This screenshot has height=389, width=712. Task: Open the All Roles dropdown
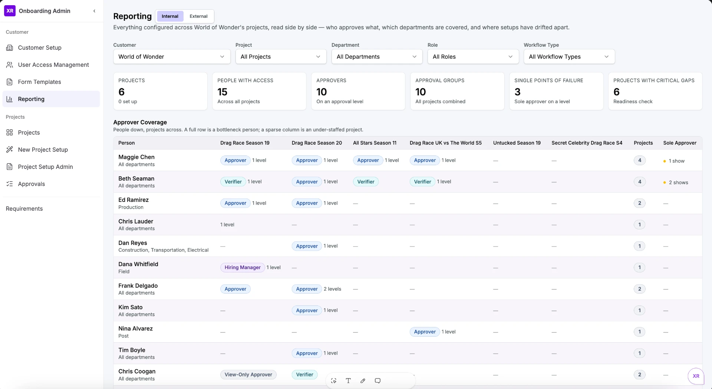pyautogui.click(x=473, y=56)
